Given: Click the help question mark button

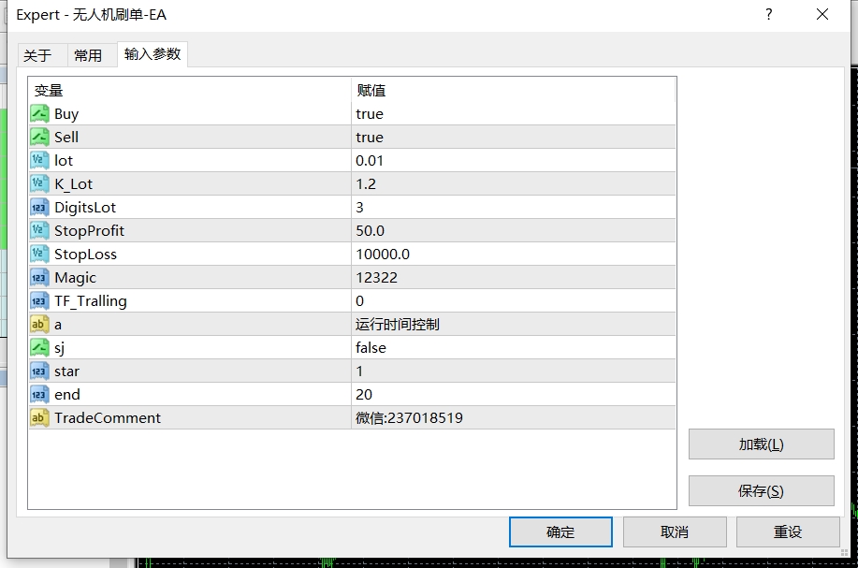Looking at the screenshot, I should [x=769, y=15].
